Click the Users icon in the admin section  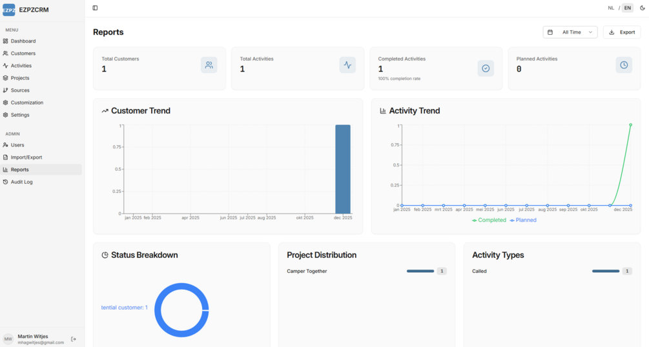coord(5,145)
